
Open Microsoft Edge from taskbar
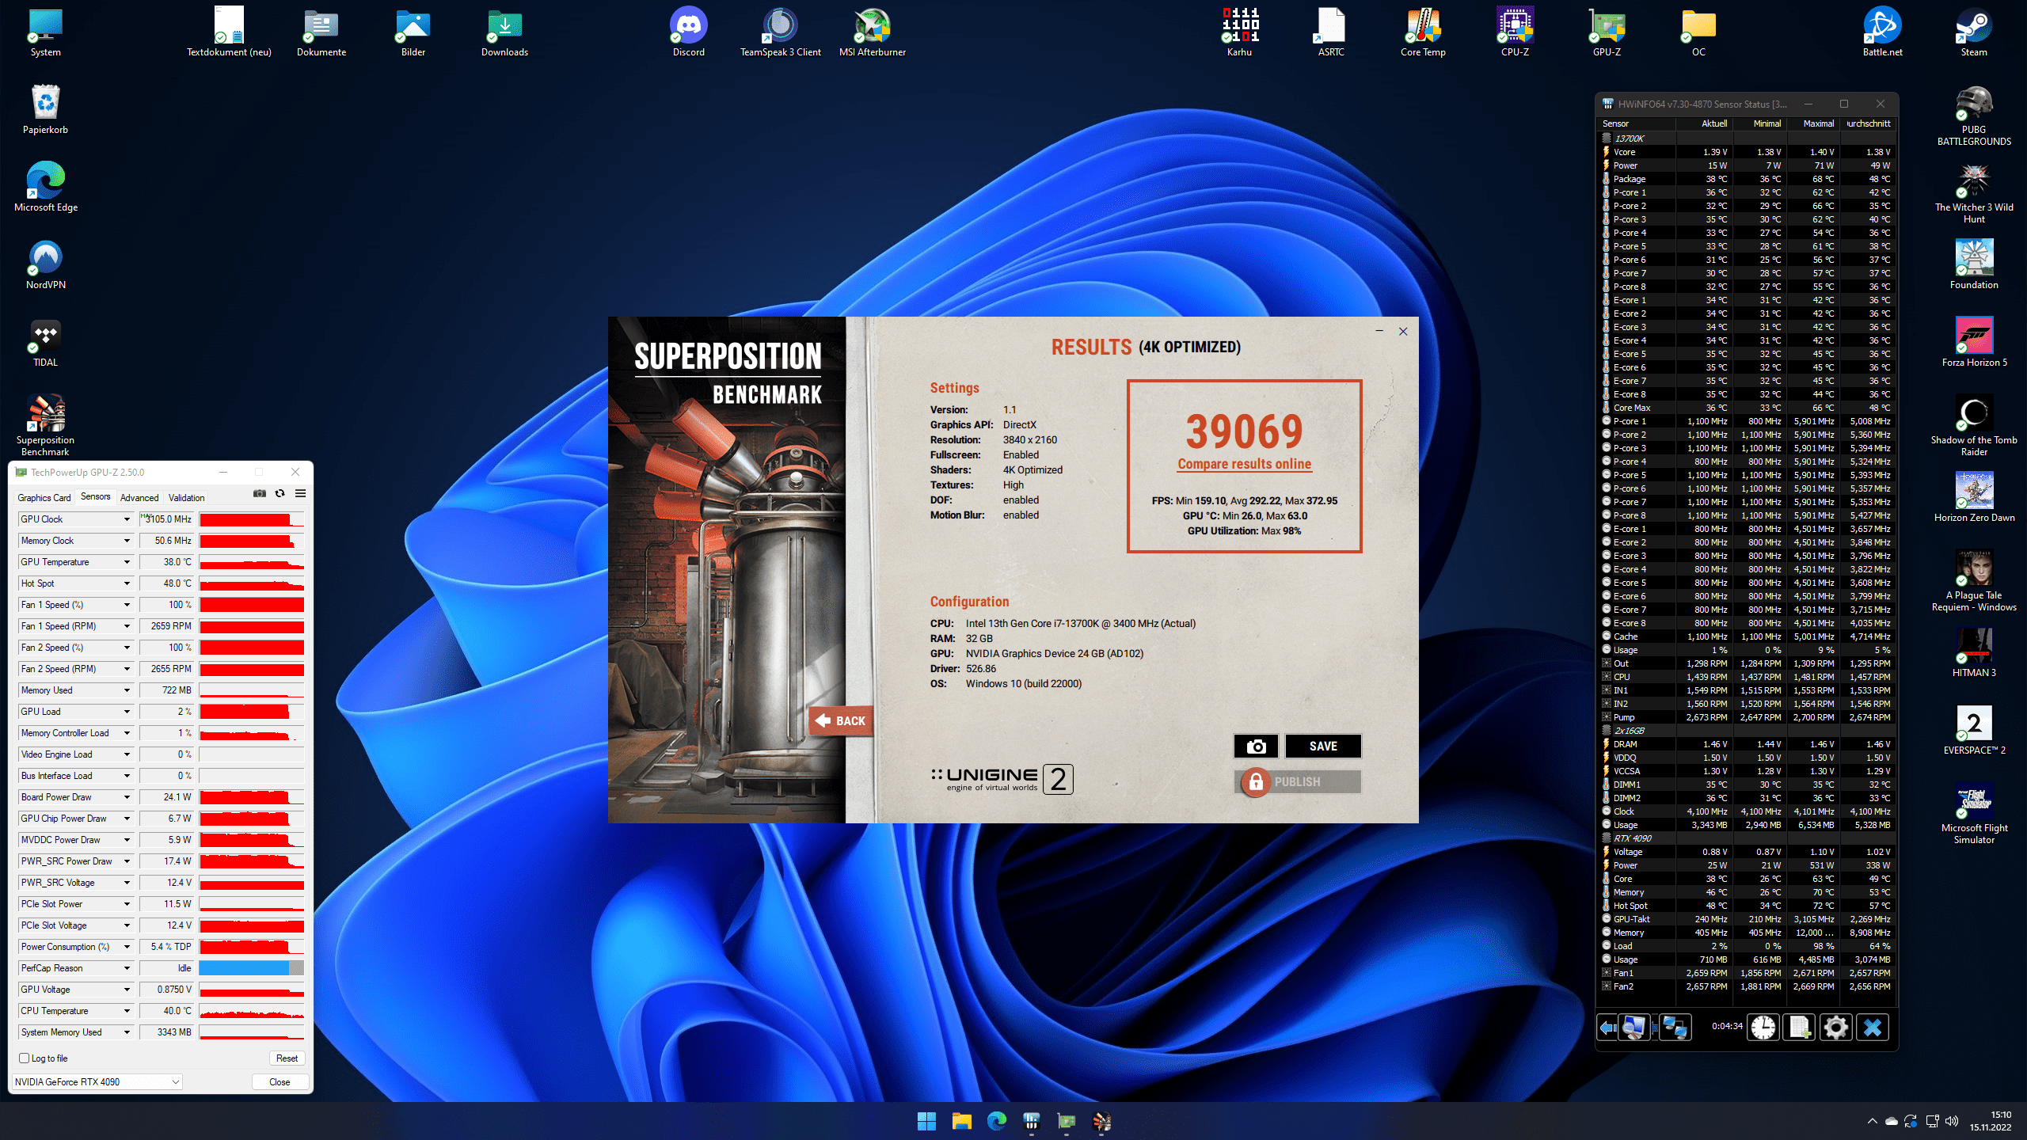[x=996, y=1121]
